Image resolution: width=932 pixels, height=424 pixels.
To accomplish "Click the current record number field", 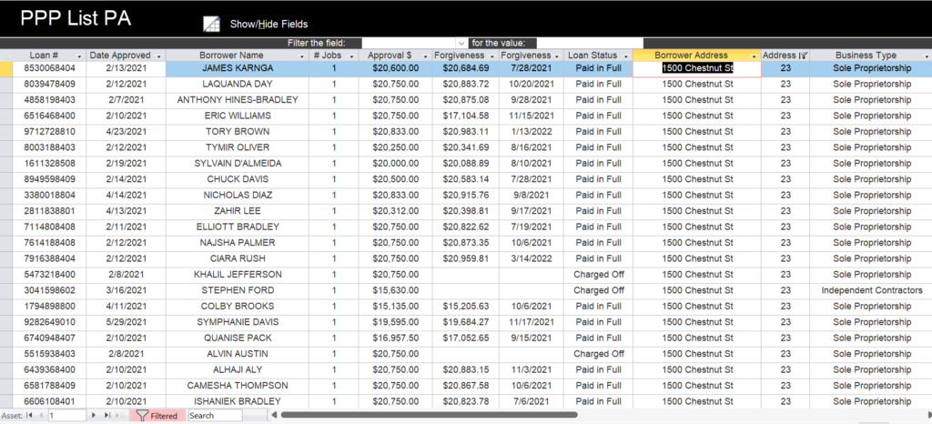I will (75, 416).
